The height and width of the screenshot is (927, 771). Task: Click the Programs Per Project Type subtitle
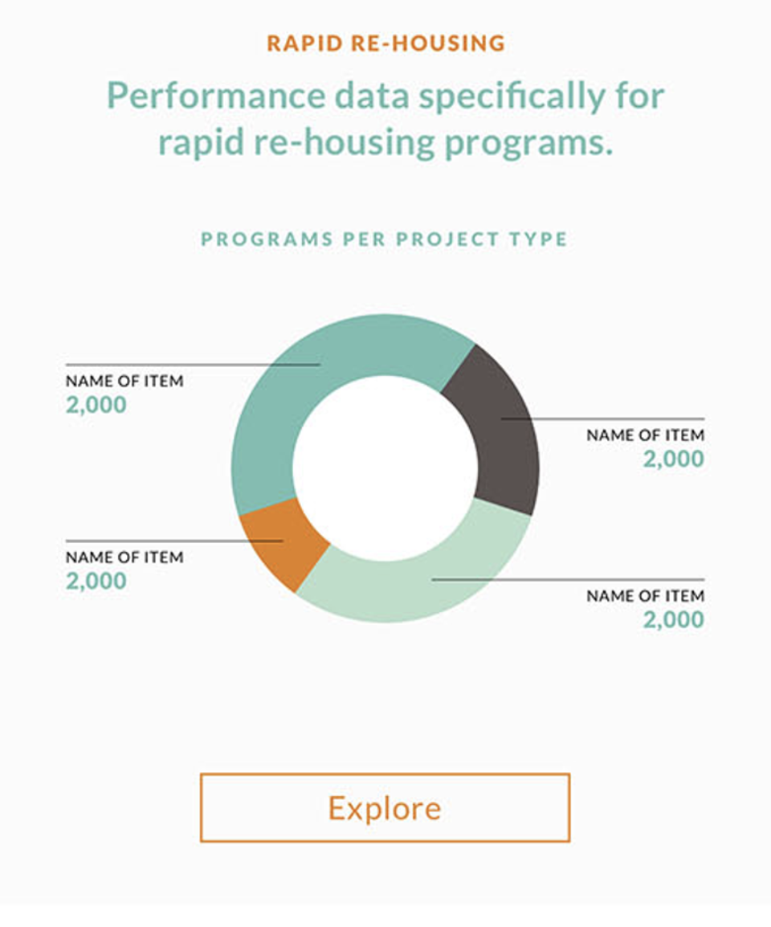[384, 239]
